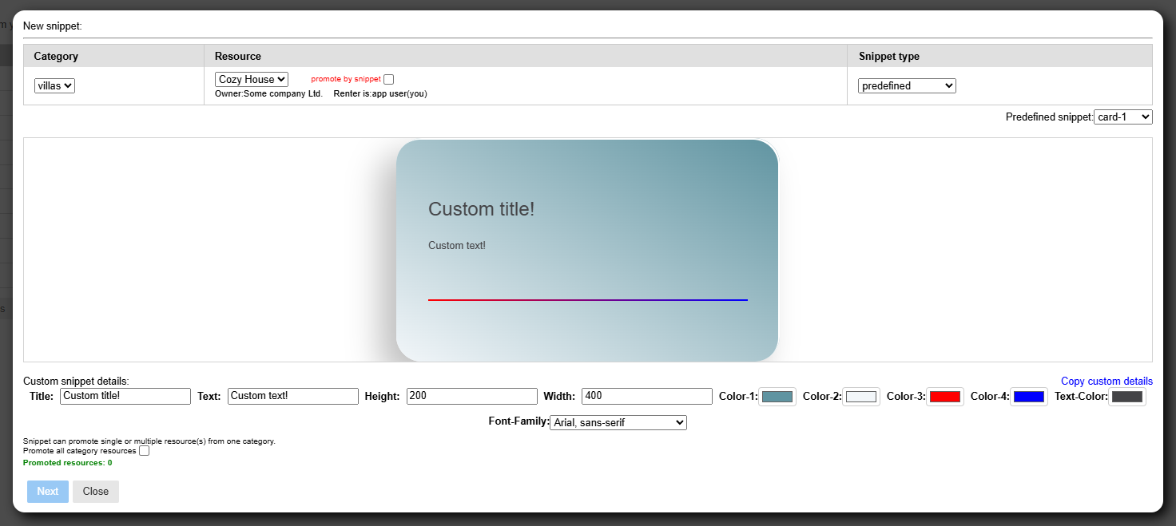Focus the Text input field
Image resolution: width=1176 pixels, height=526 pixels.
coord(292,397)
